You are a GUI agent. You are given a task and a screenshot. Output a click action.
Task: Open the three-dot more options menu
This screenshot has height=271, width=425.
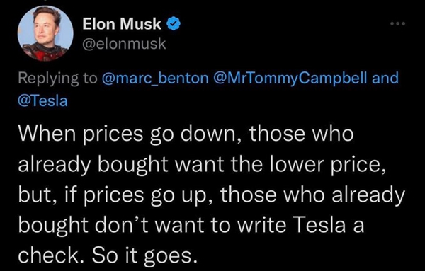[x=397, y=24]
